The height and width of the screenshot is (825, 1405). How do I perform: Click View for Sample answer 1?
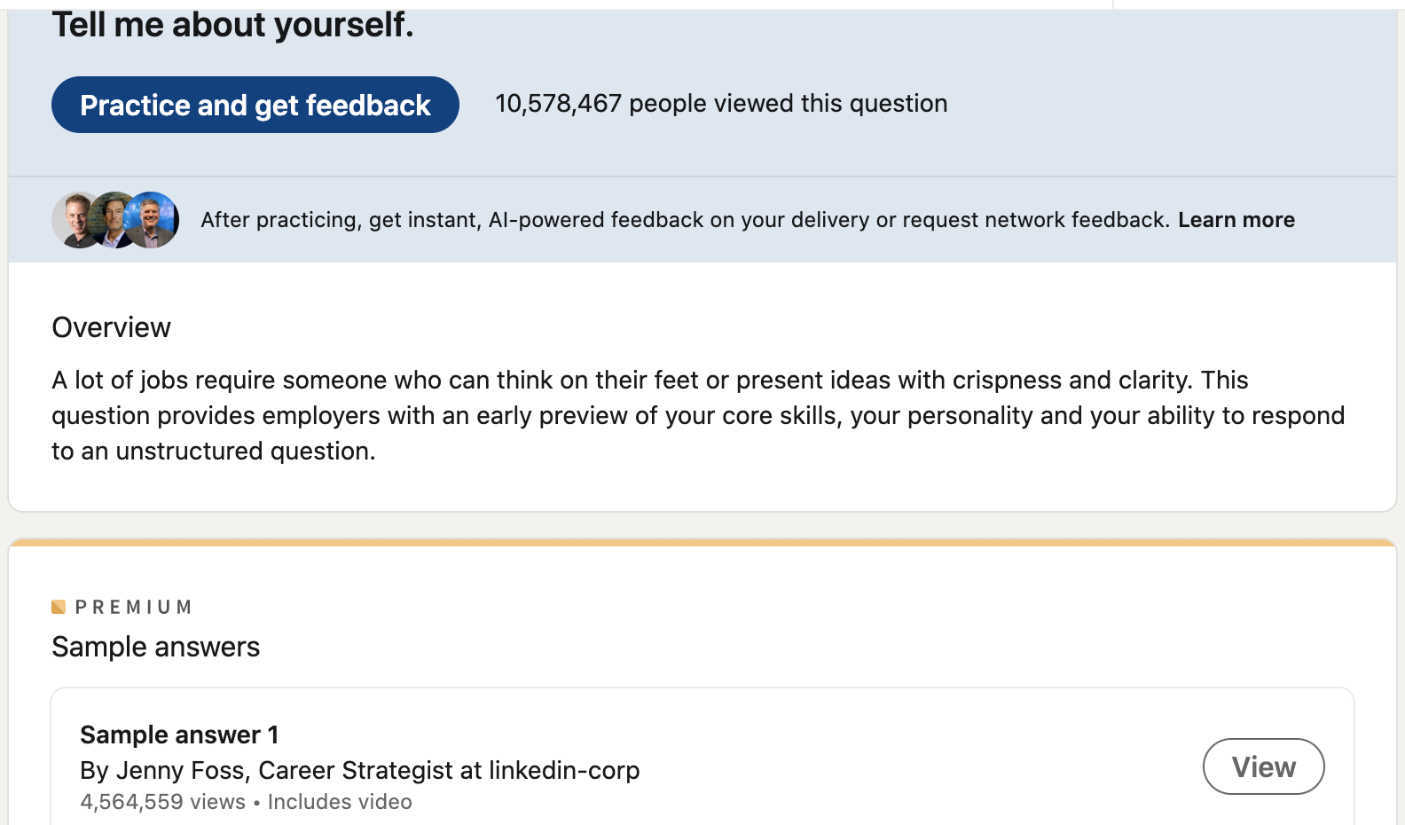1263,766
